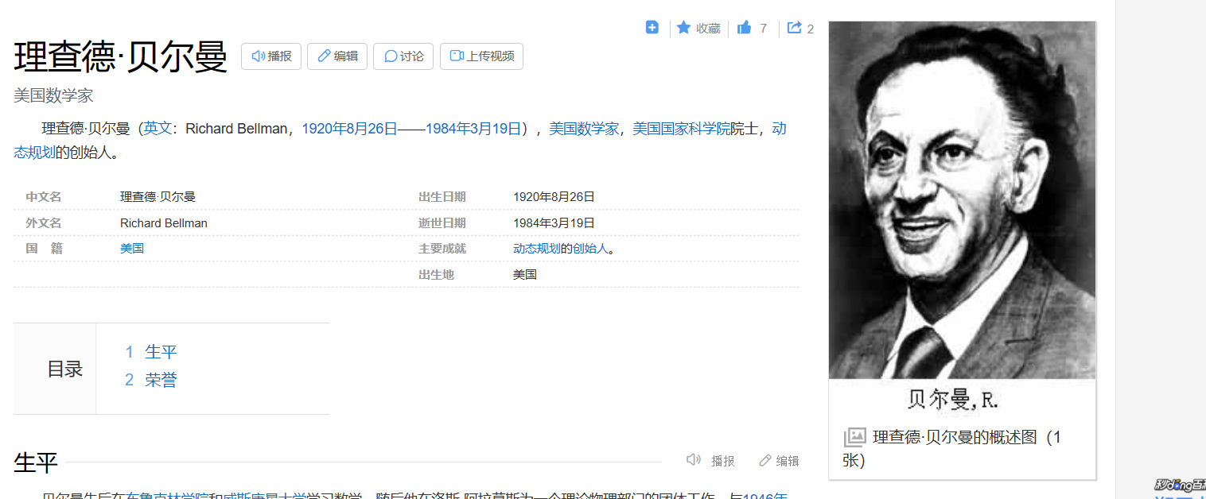Image resolution: width=1206 pixels, height=499 pixels.
Task: Click the share count 2
Action: 811,29
